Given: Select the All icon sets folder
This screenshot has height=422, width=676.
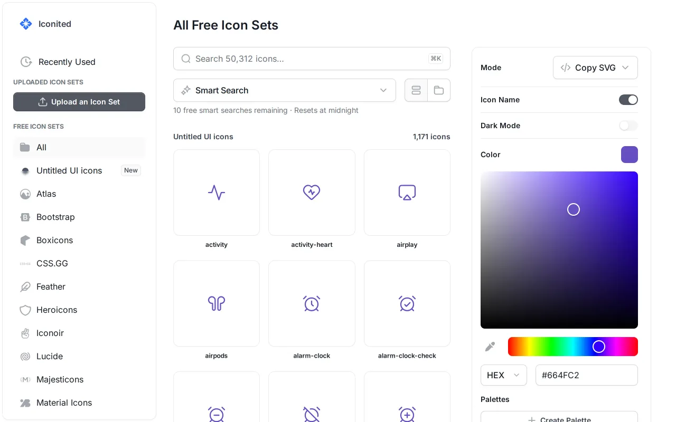Looking at the screenshot, I should coord(79,147).
